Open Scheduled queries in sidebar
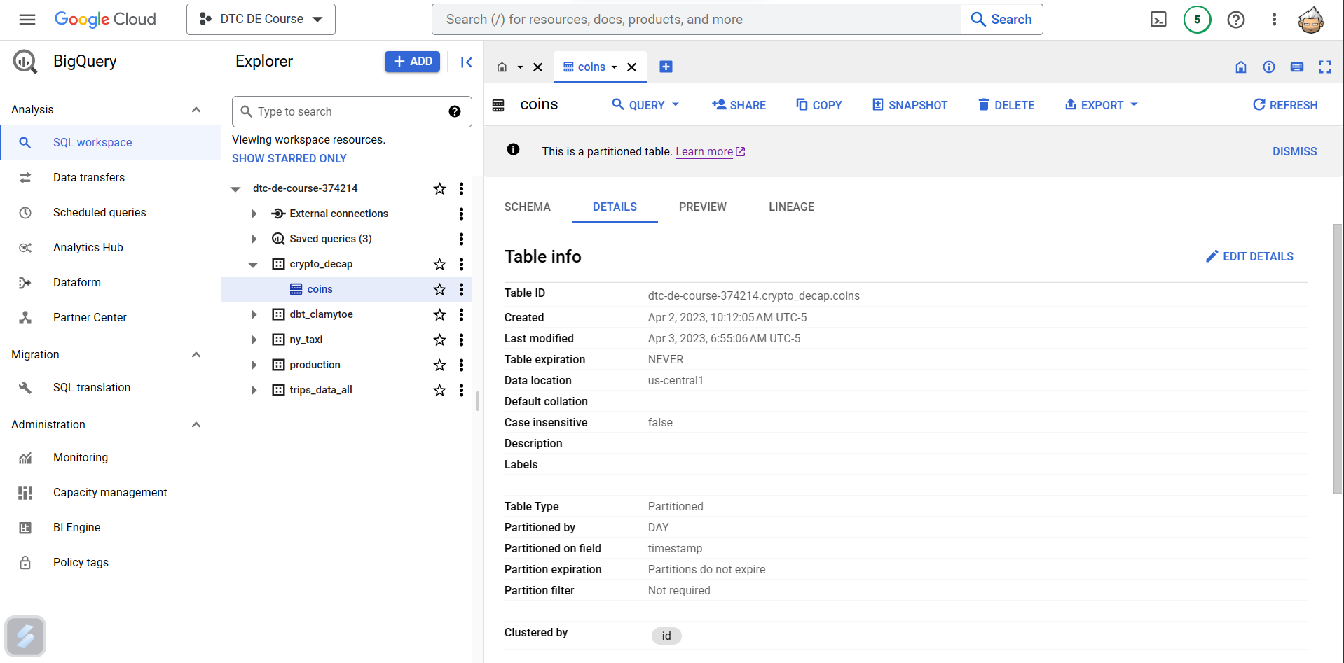1344x663 pixels. (x=100, y=212)
